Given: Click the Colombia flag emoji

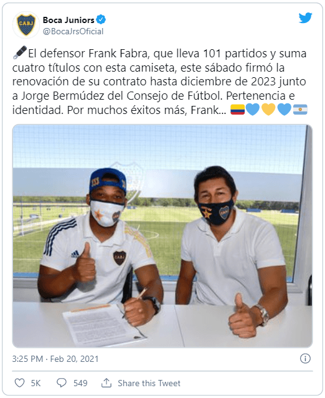Looking at the screenshot, I should tap(237, 110).
